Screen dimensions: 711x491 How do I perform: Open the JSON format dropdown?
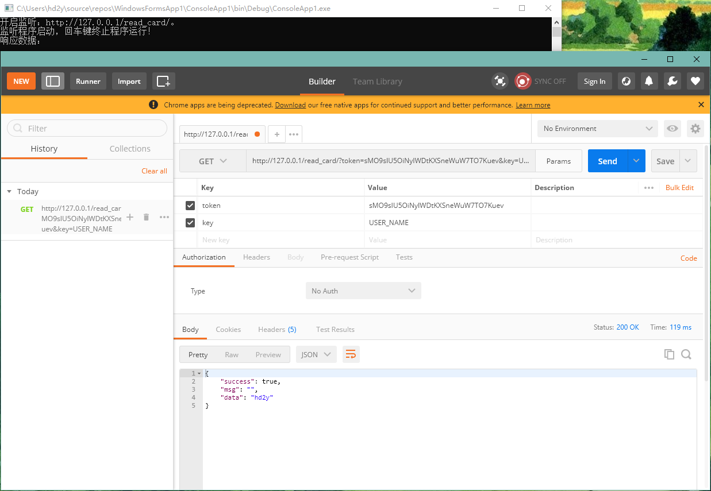click(x=316, y=354)
